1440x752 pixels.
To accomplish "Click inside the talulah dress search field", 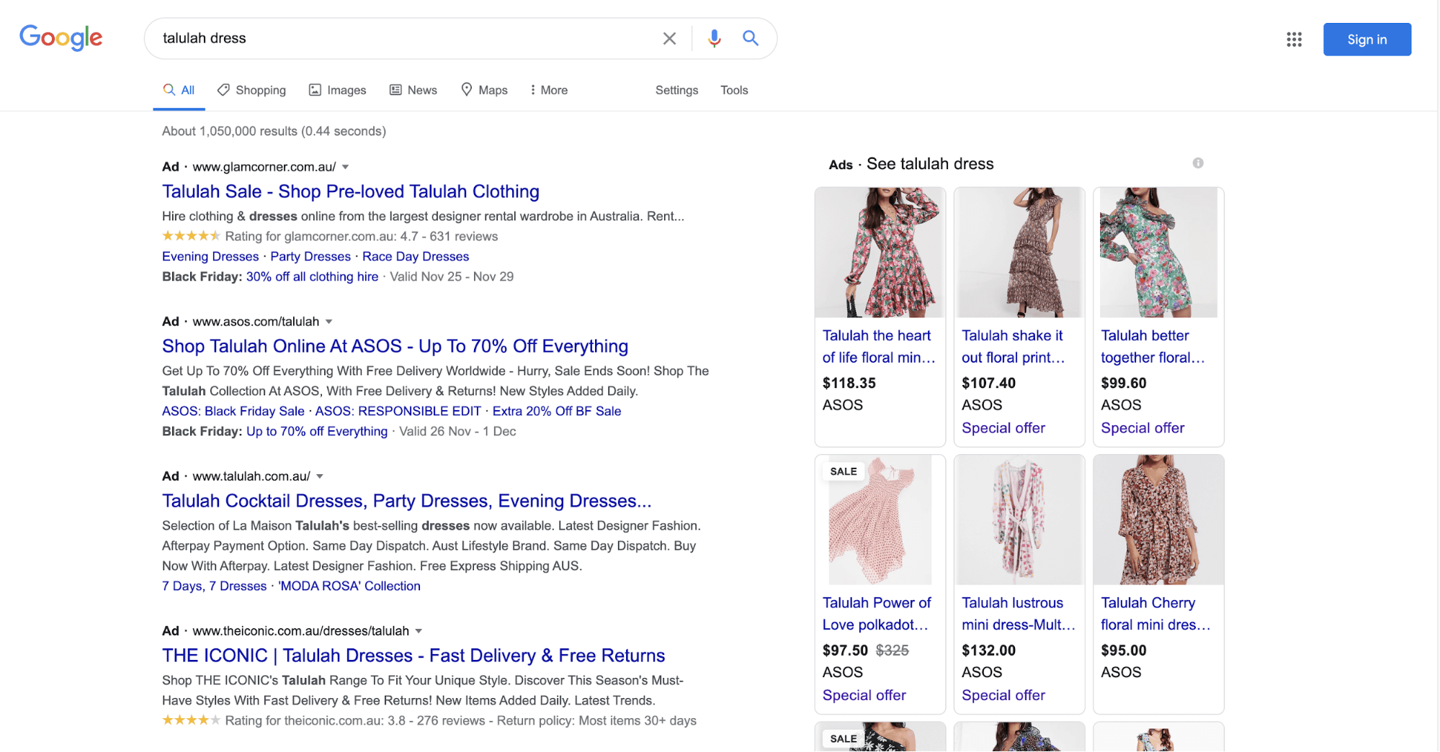I will click(403, 39).
